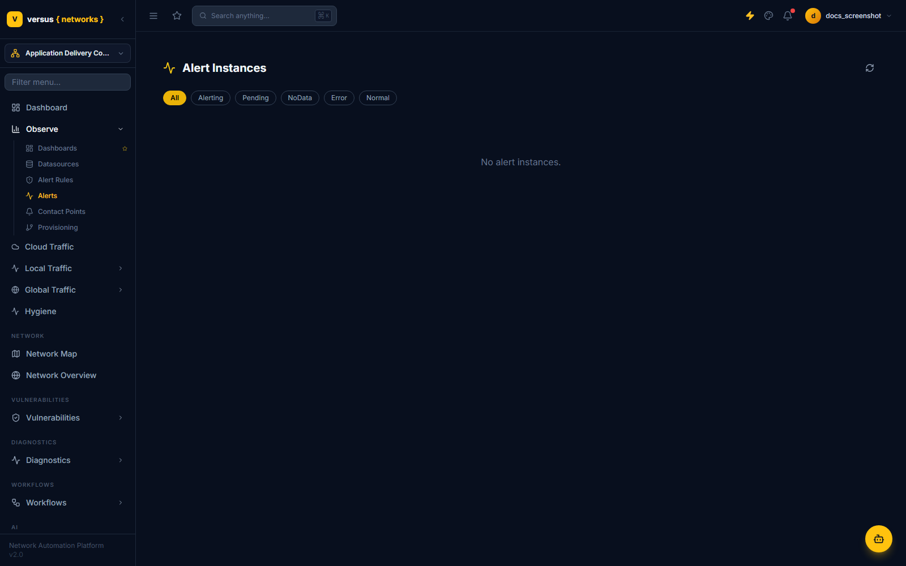906x566 pixels.
Task: Expand the Diagnostics menu
Action: click(x=67, y=460)
